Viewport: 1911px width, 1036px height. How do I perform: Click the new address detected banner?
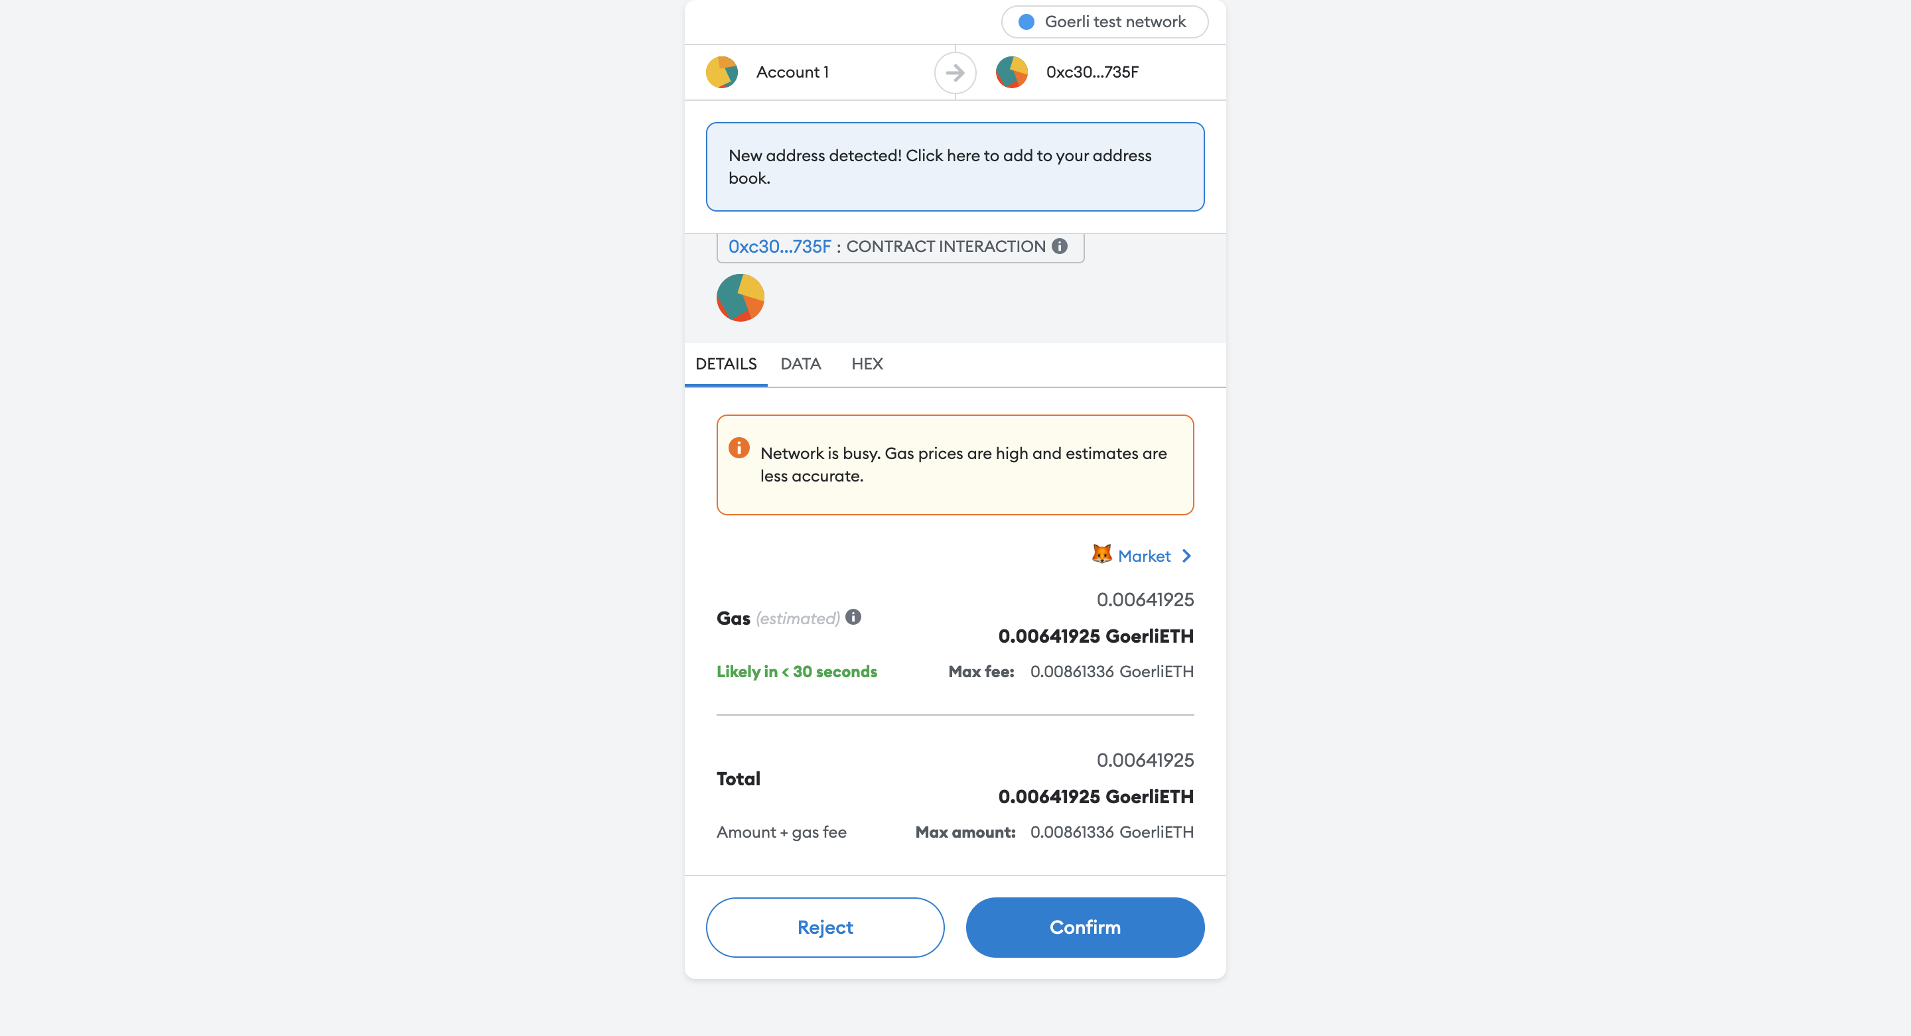955,167
